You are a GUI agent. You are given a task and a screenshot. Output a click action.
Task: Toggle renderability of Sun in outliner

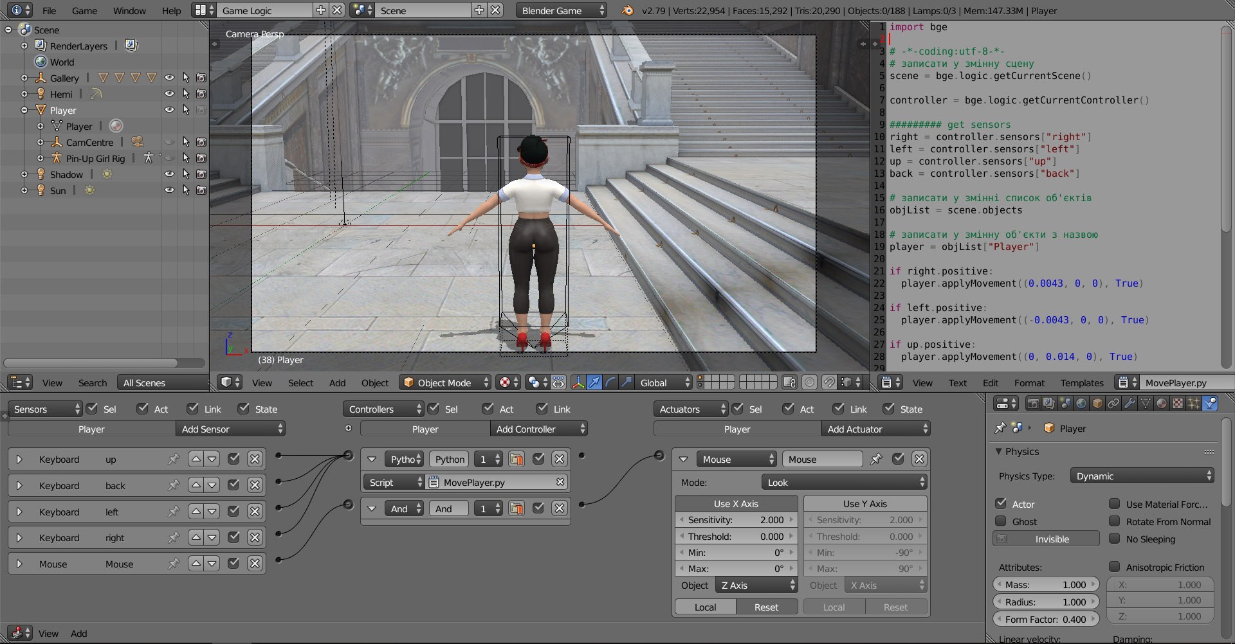coord(201,190)
